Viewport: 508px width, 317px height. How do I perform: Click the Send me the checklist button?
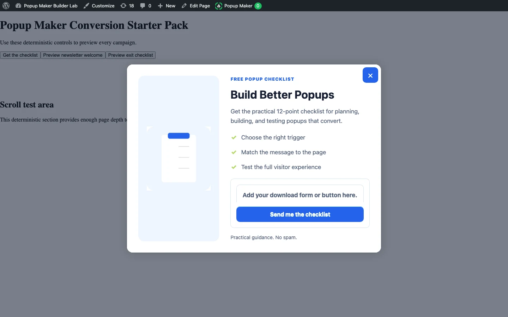click(x=300, y=214)
